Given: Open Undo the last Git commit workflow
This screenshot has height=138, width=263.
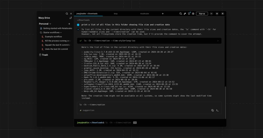Looking at the screenshot, I should 55,49.
